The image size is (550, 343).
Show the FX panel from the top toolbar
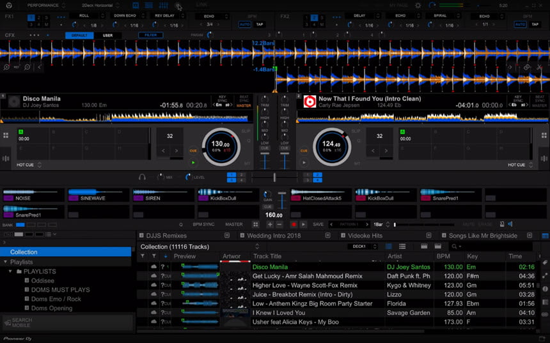tap(136, 5)
